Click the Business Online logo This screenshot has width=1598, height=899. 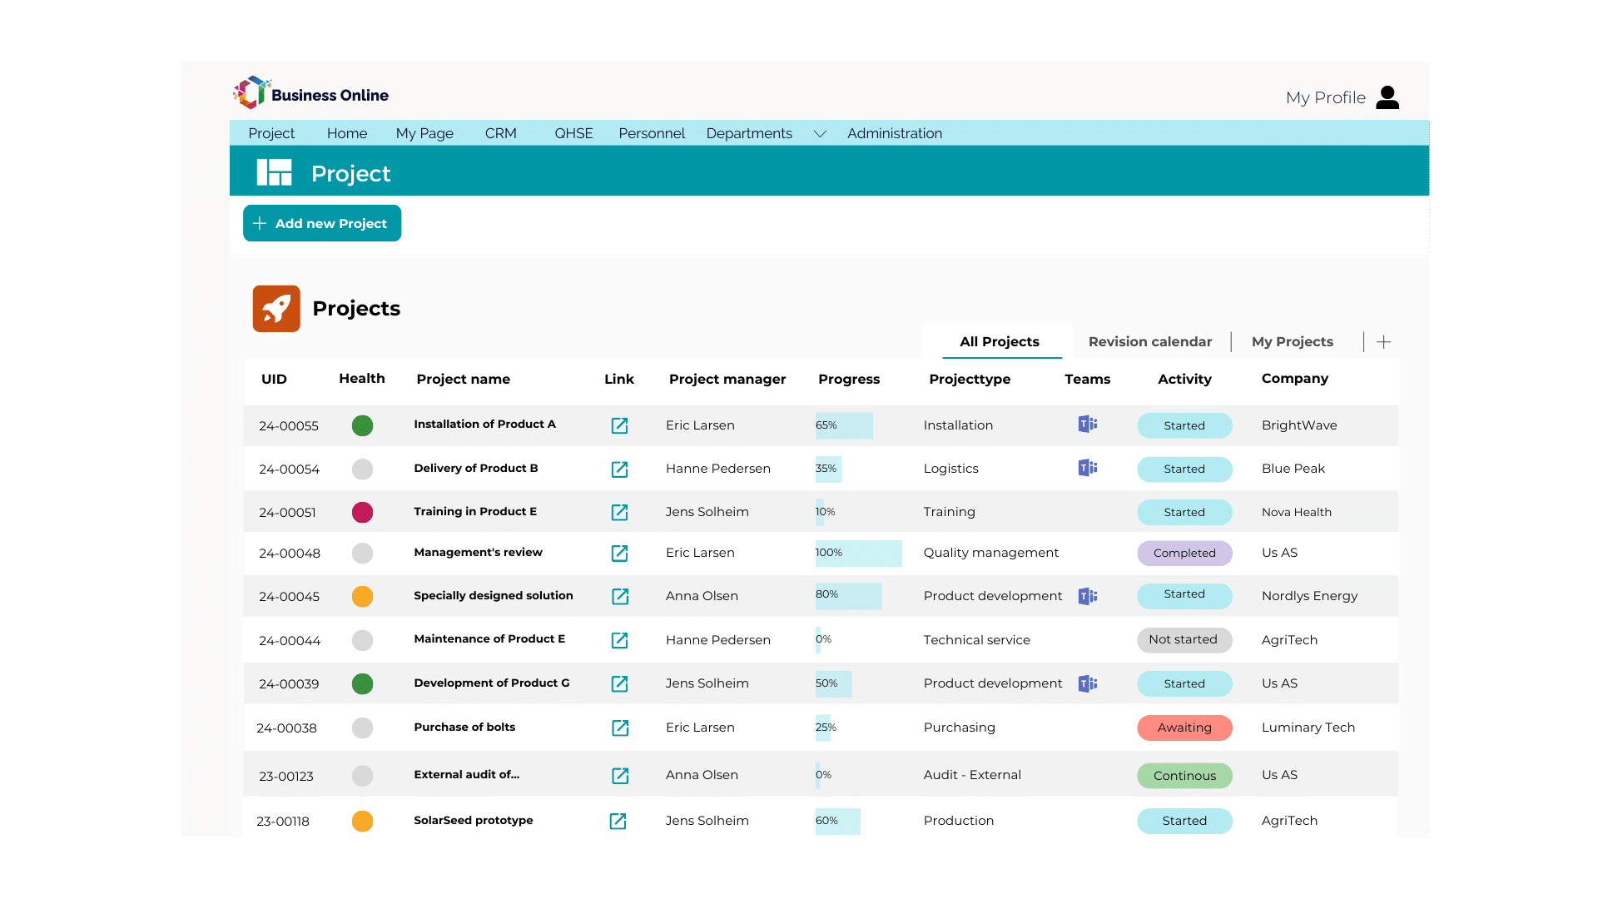tap(311, 93)
